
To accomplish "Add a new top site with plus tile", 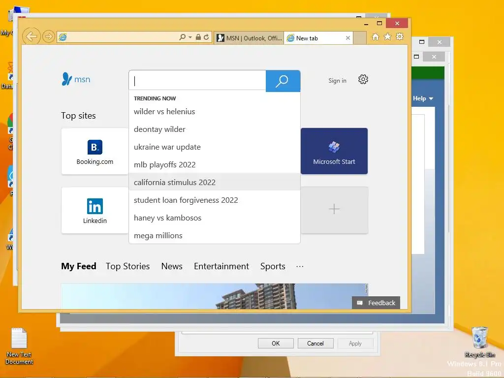I will (x=334, y=210).
